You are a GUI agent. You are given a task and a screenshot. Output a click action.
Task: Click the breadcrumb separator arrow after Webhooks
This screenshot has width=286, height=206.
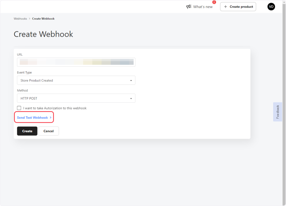tap(30, 19)
